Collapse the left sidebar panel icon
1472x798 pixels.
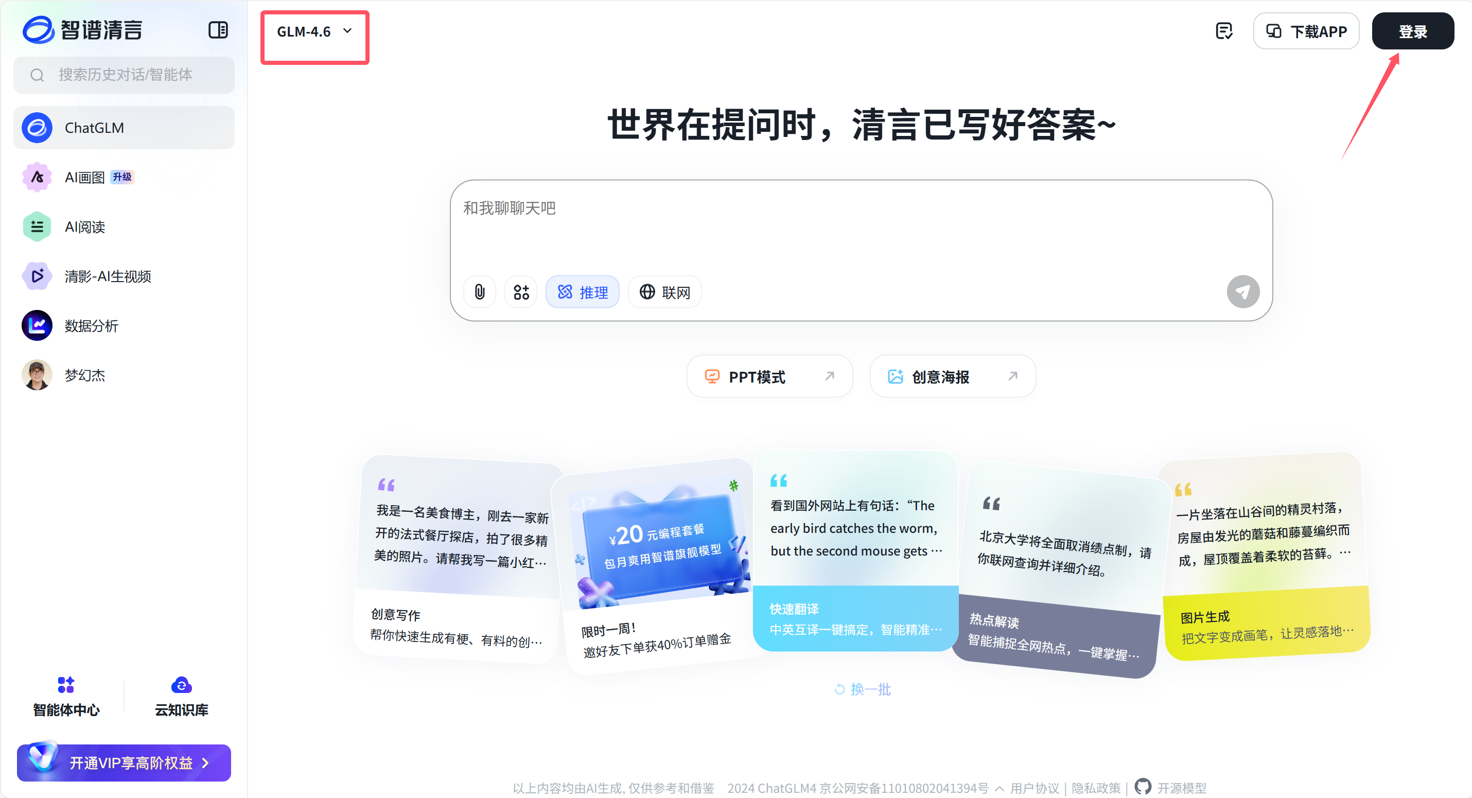(218, 30)
